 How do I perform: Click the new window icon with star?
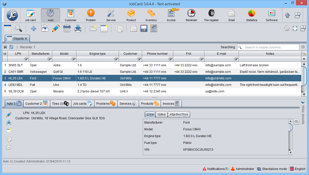(104, 28)
